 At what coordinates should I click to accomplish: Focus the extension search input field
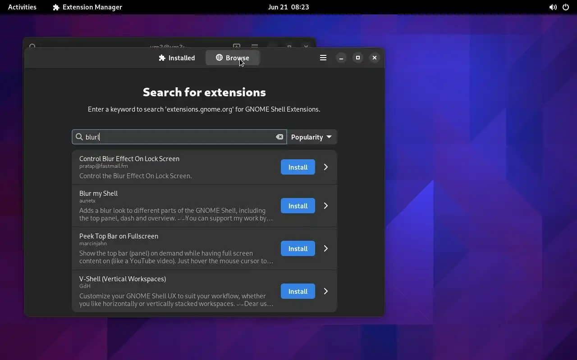pos(179,137)
